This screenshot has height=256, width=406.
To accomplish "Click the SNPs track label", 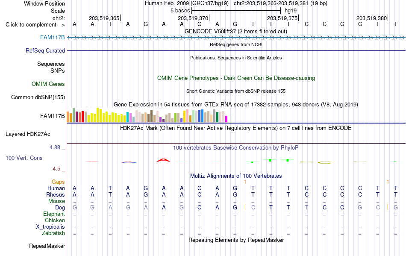I will click(x=58, y=71).
